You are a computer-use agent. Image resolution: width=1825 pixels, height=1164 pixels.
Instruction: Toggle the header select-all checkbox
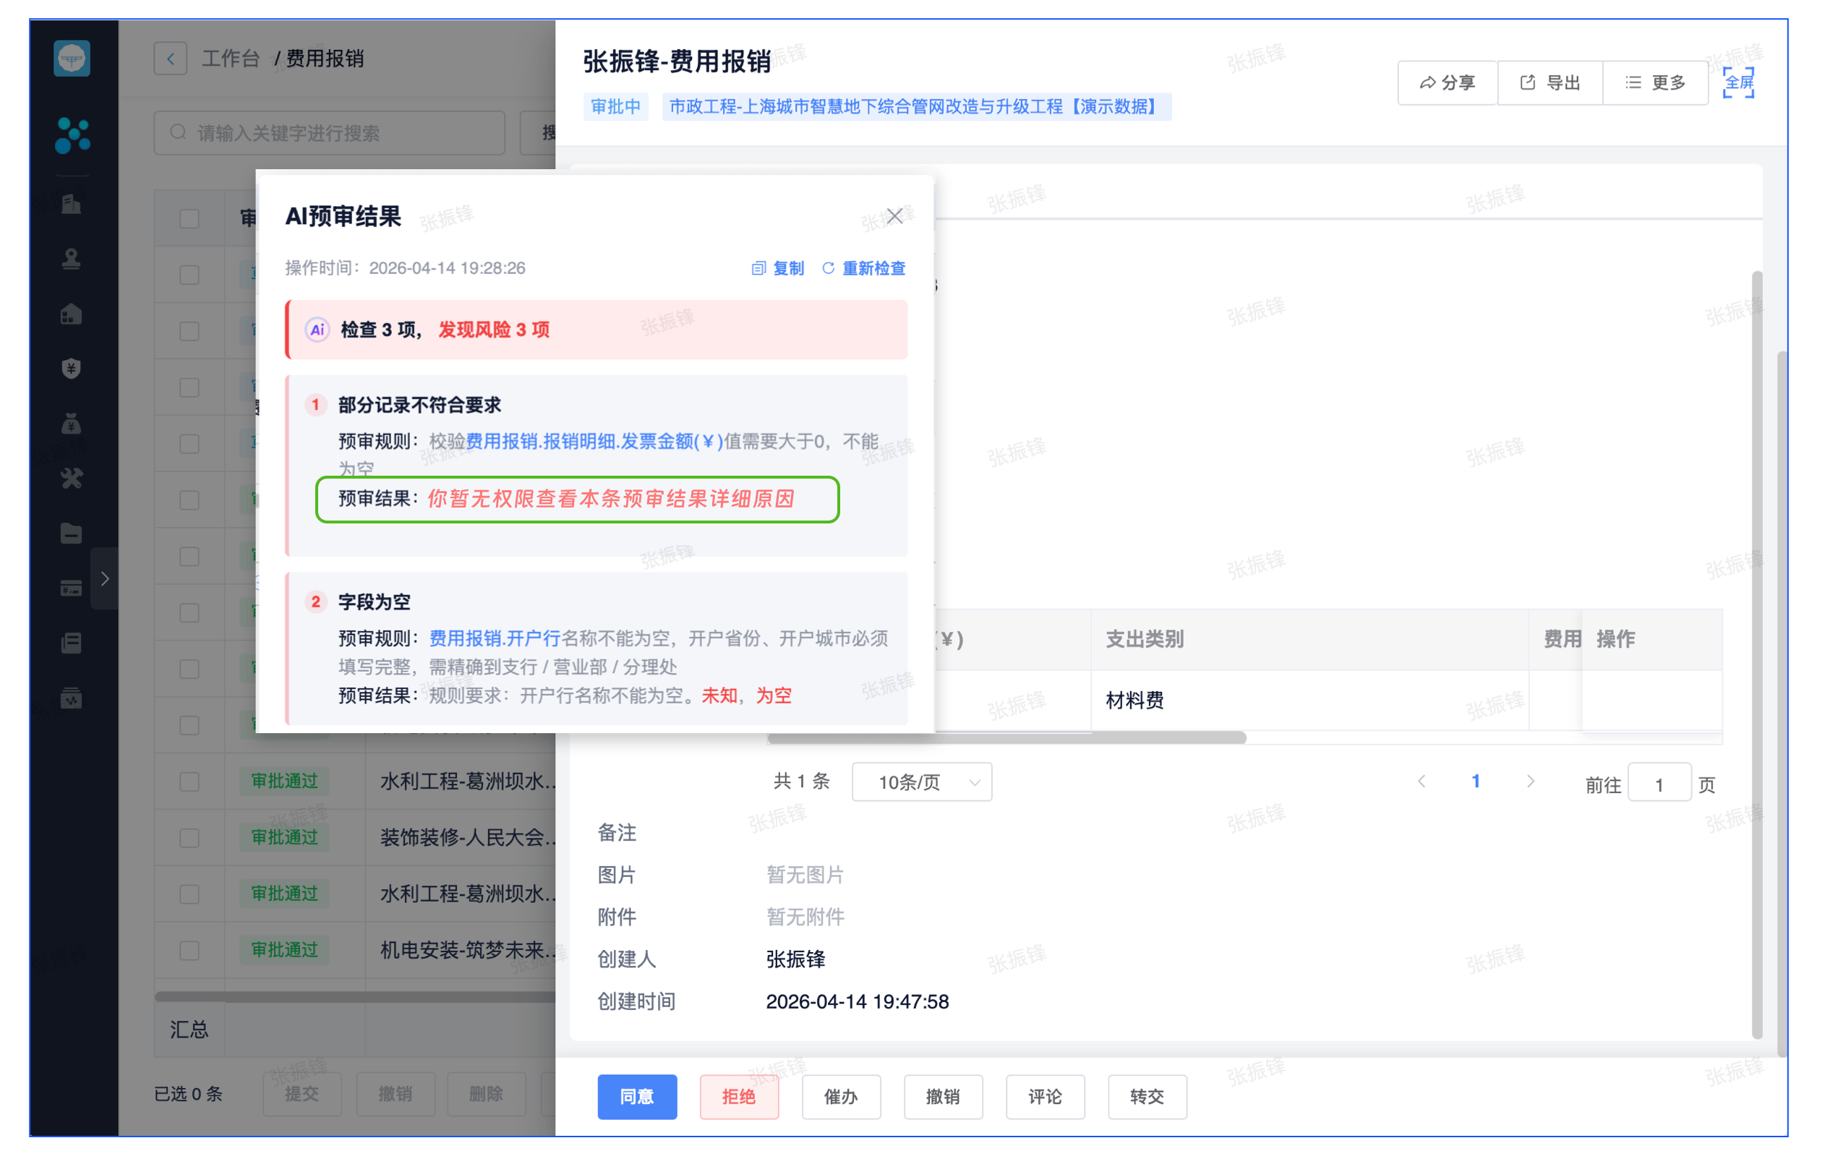click(x=189, y=219)
